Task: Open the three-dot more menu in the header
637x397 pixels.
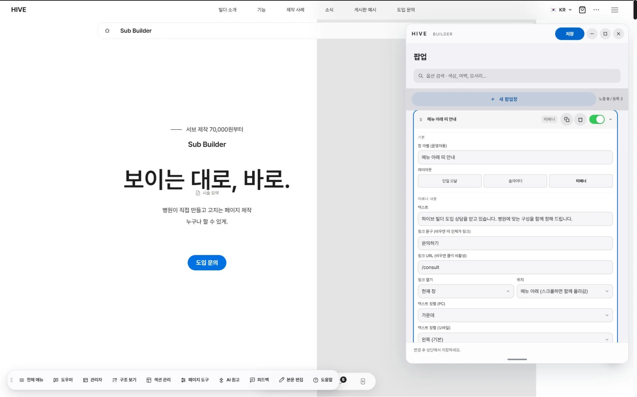Action: 596,10
